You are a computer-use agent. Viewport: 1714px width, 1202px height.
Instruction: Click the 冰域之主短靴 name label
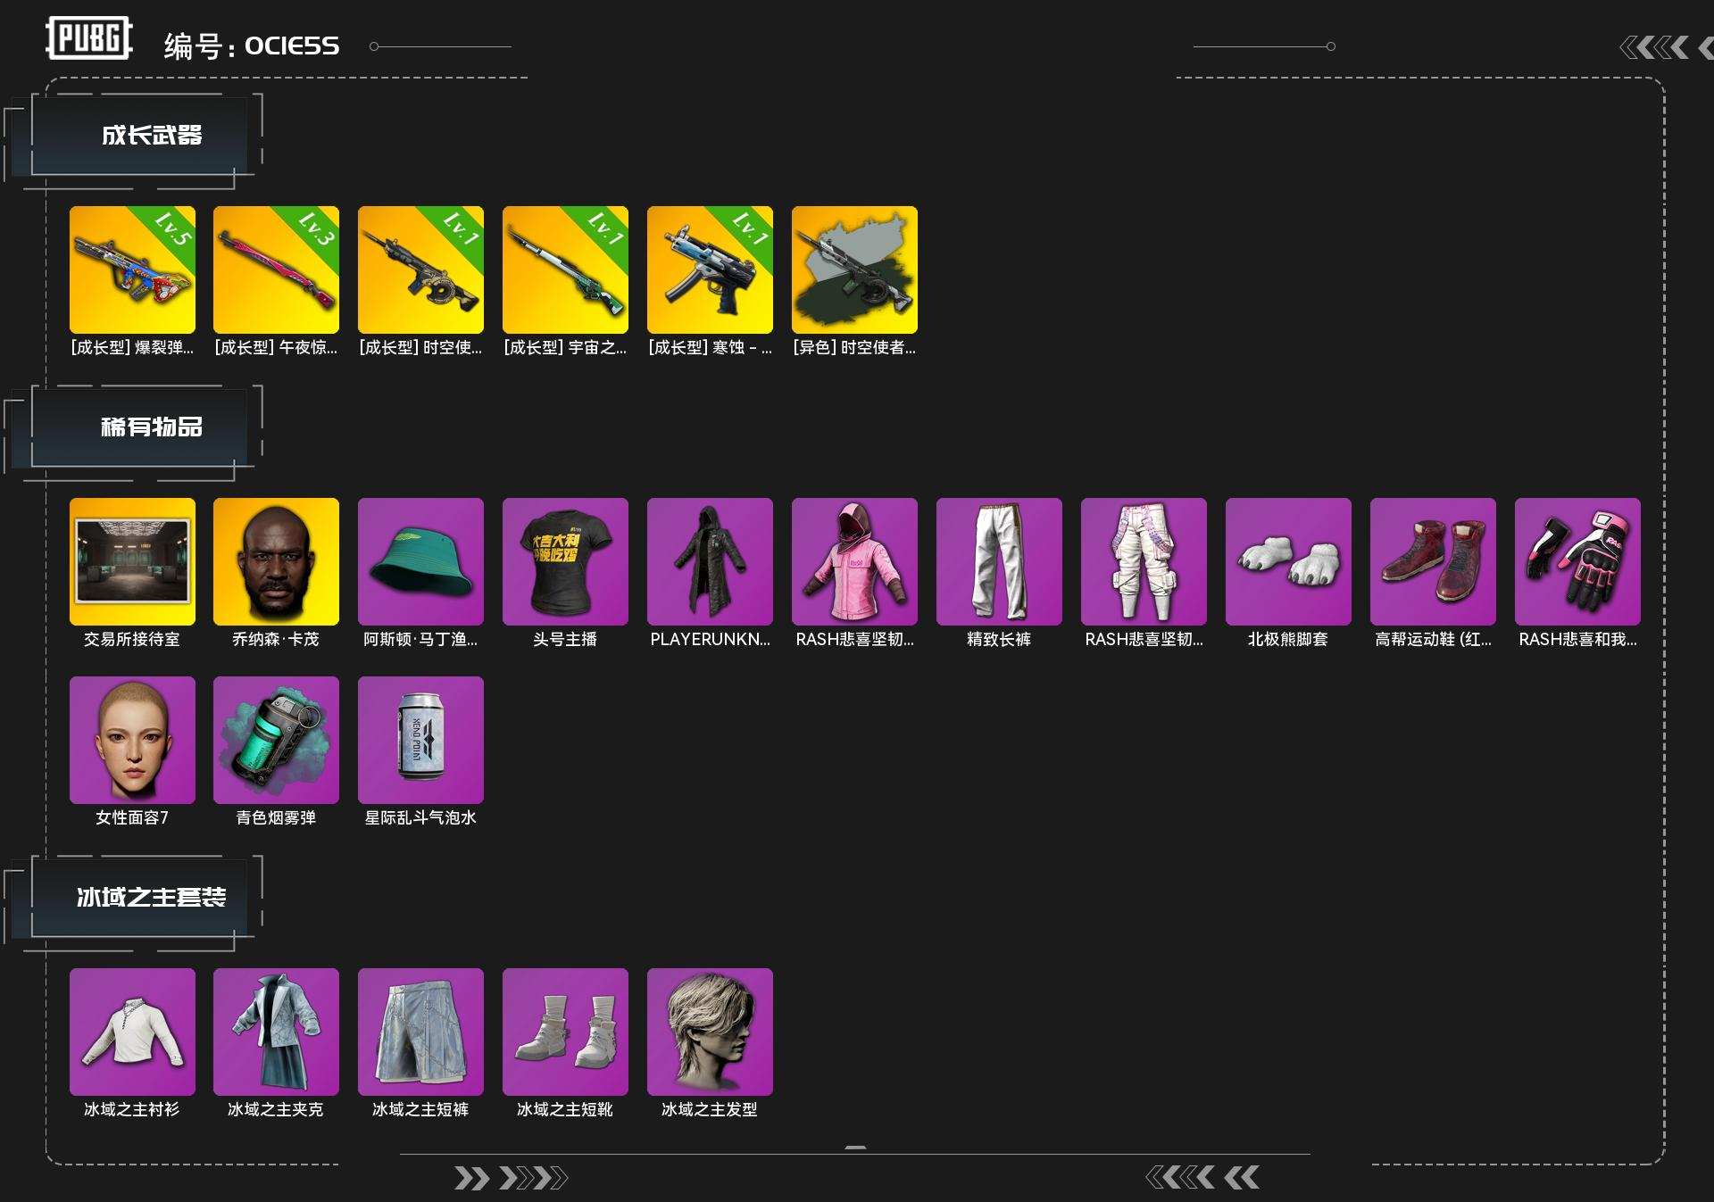pyautogui.click(x=565, y=1109)
